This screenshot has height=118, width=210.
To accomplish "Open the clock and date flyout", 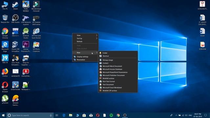I will point(198,115).
